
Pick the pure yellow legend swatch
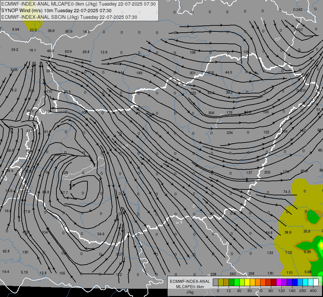tap(247, 282)
